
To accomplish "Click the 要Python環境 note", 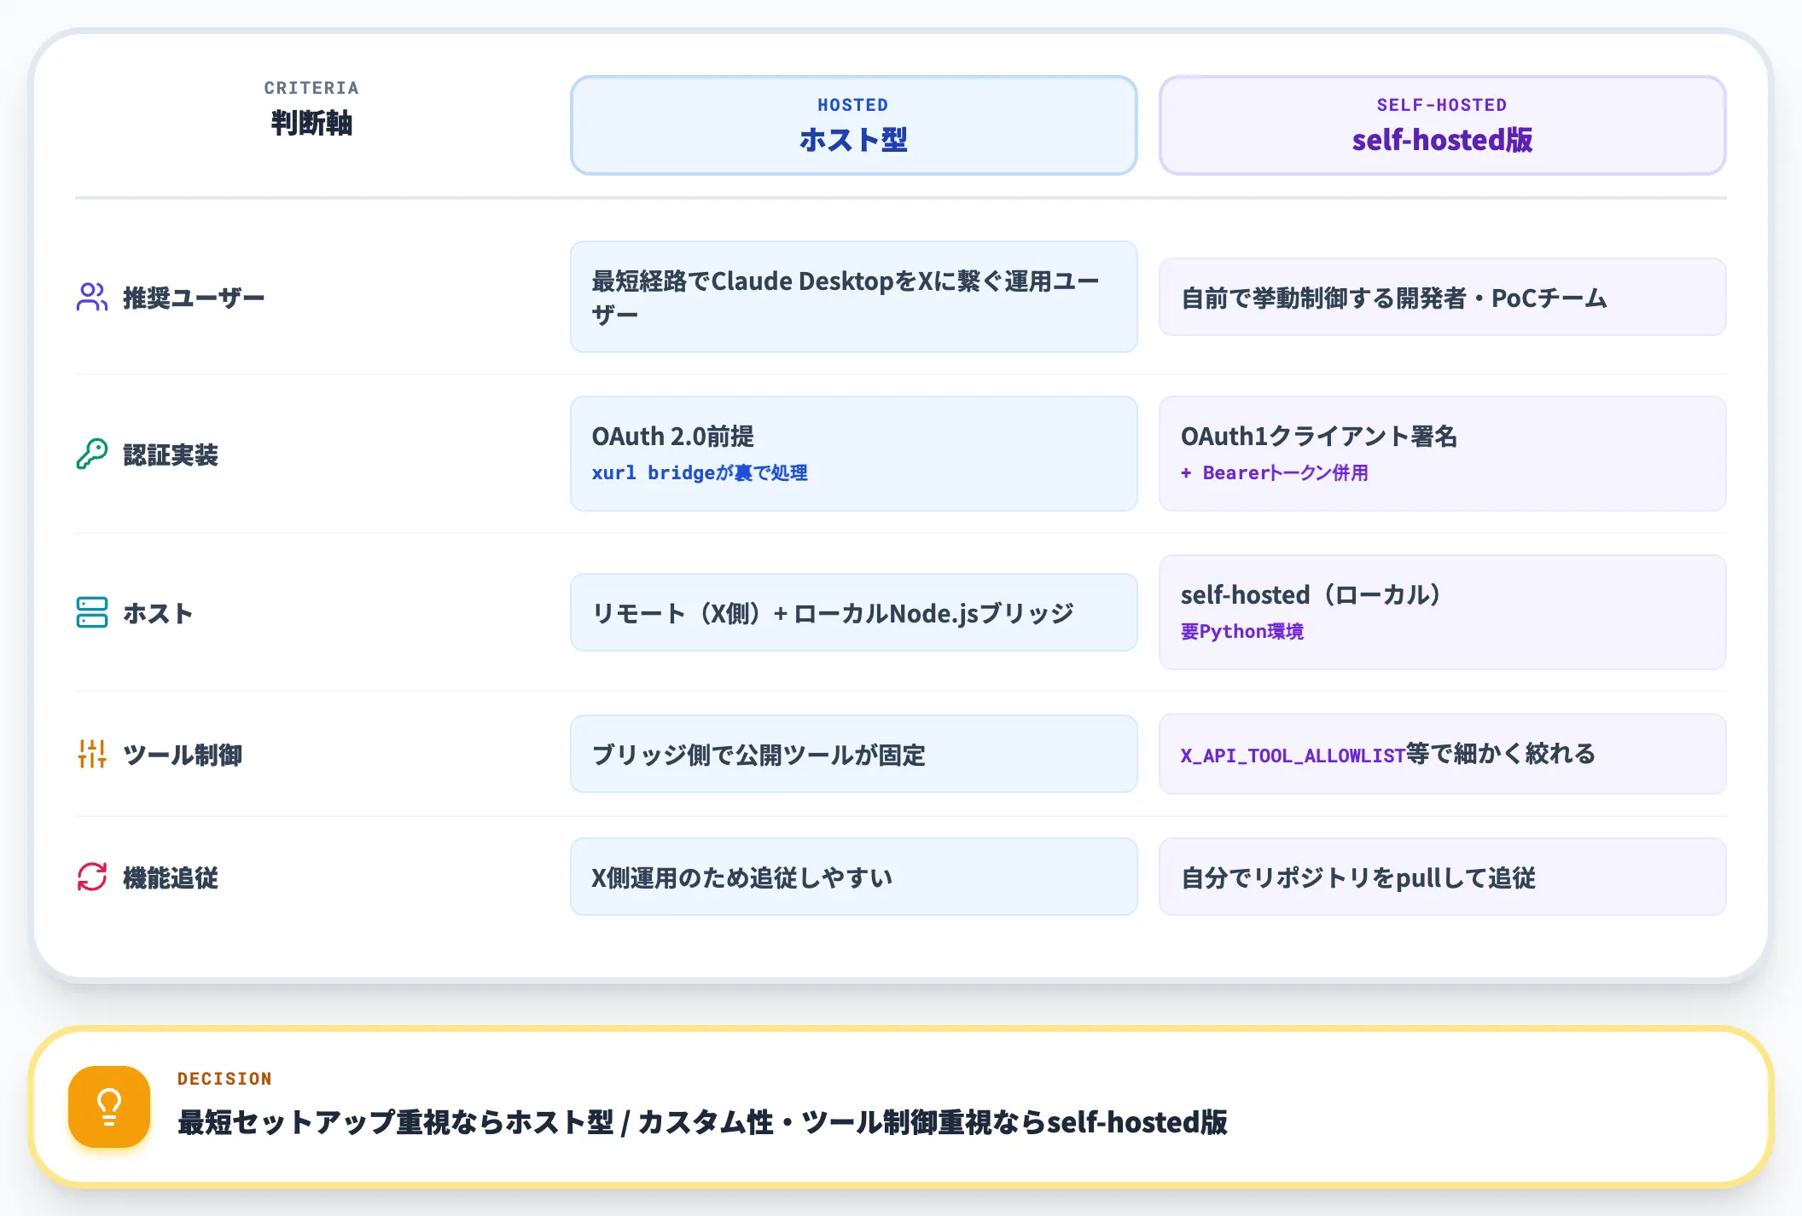I will (1242, 631).
